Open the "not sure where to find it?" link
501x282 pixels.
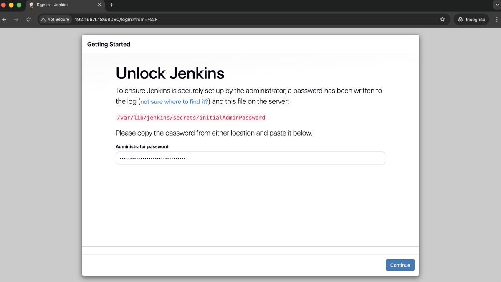pyautogui.click(x=174, y=102)
